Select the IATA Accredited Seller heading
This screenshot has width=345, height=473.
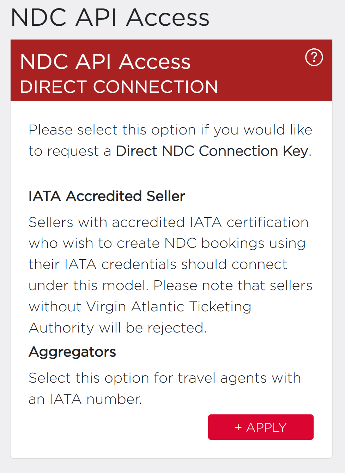pyautogui.click(x=107, y=196)
